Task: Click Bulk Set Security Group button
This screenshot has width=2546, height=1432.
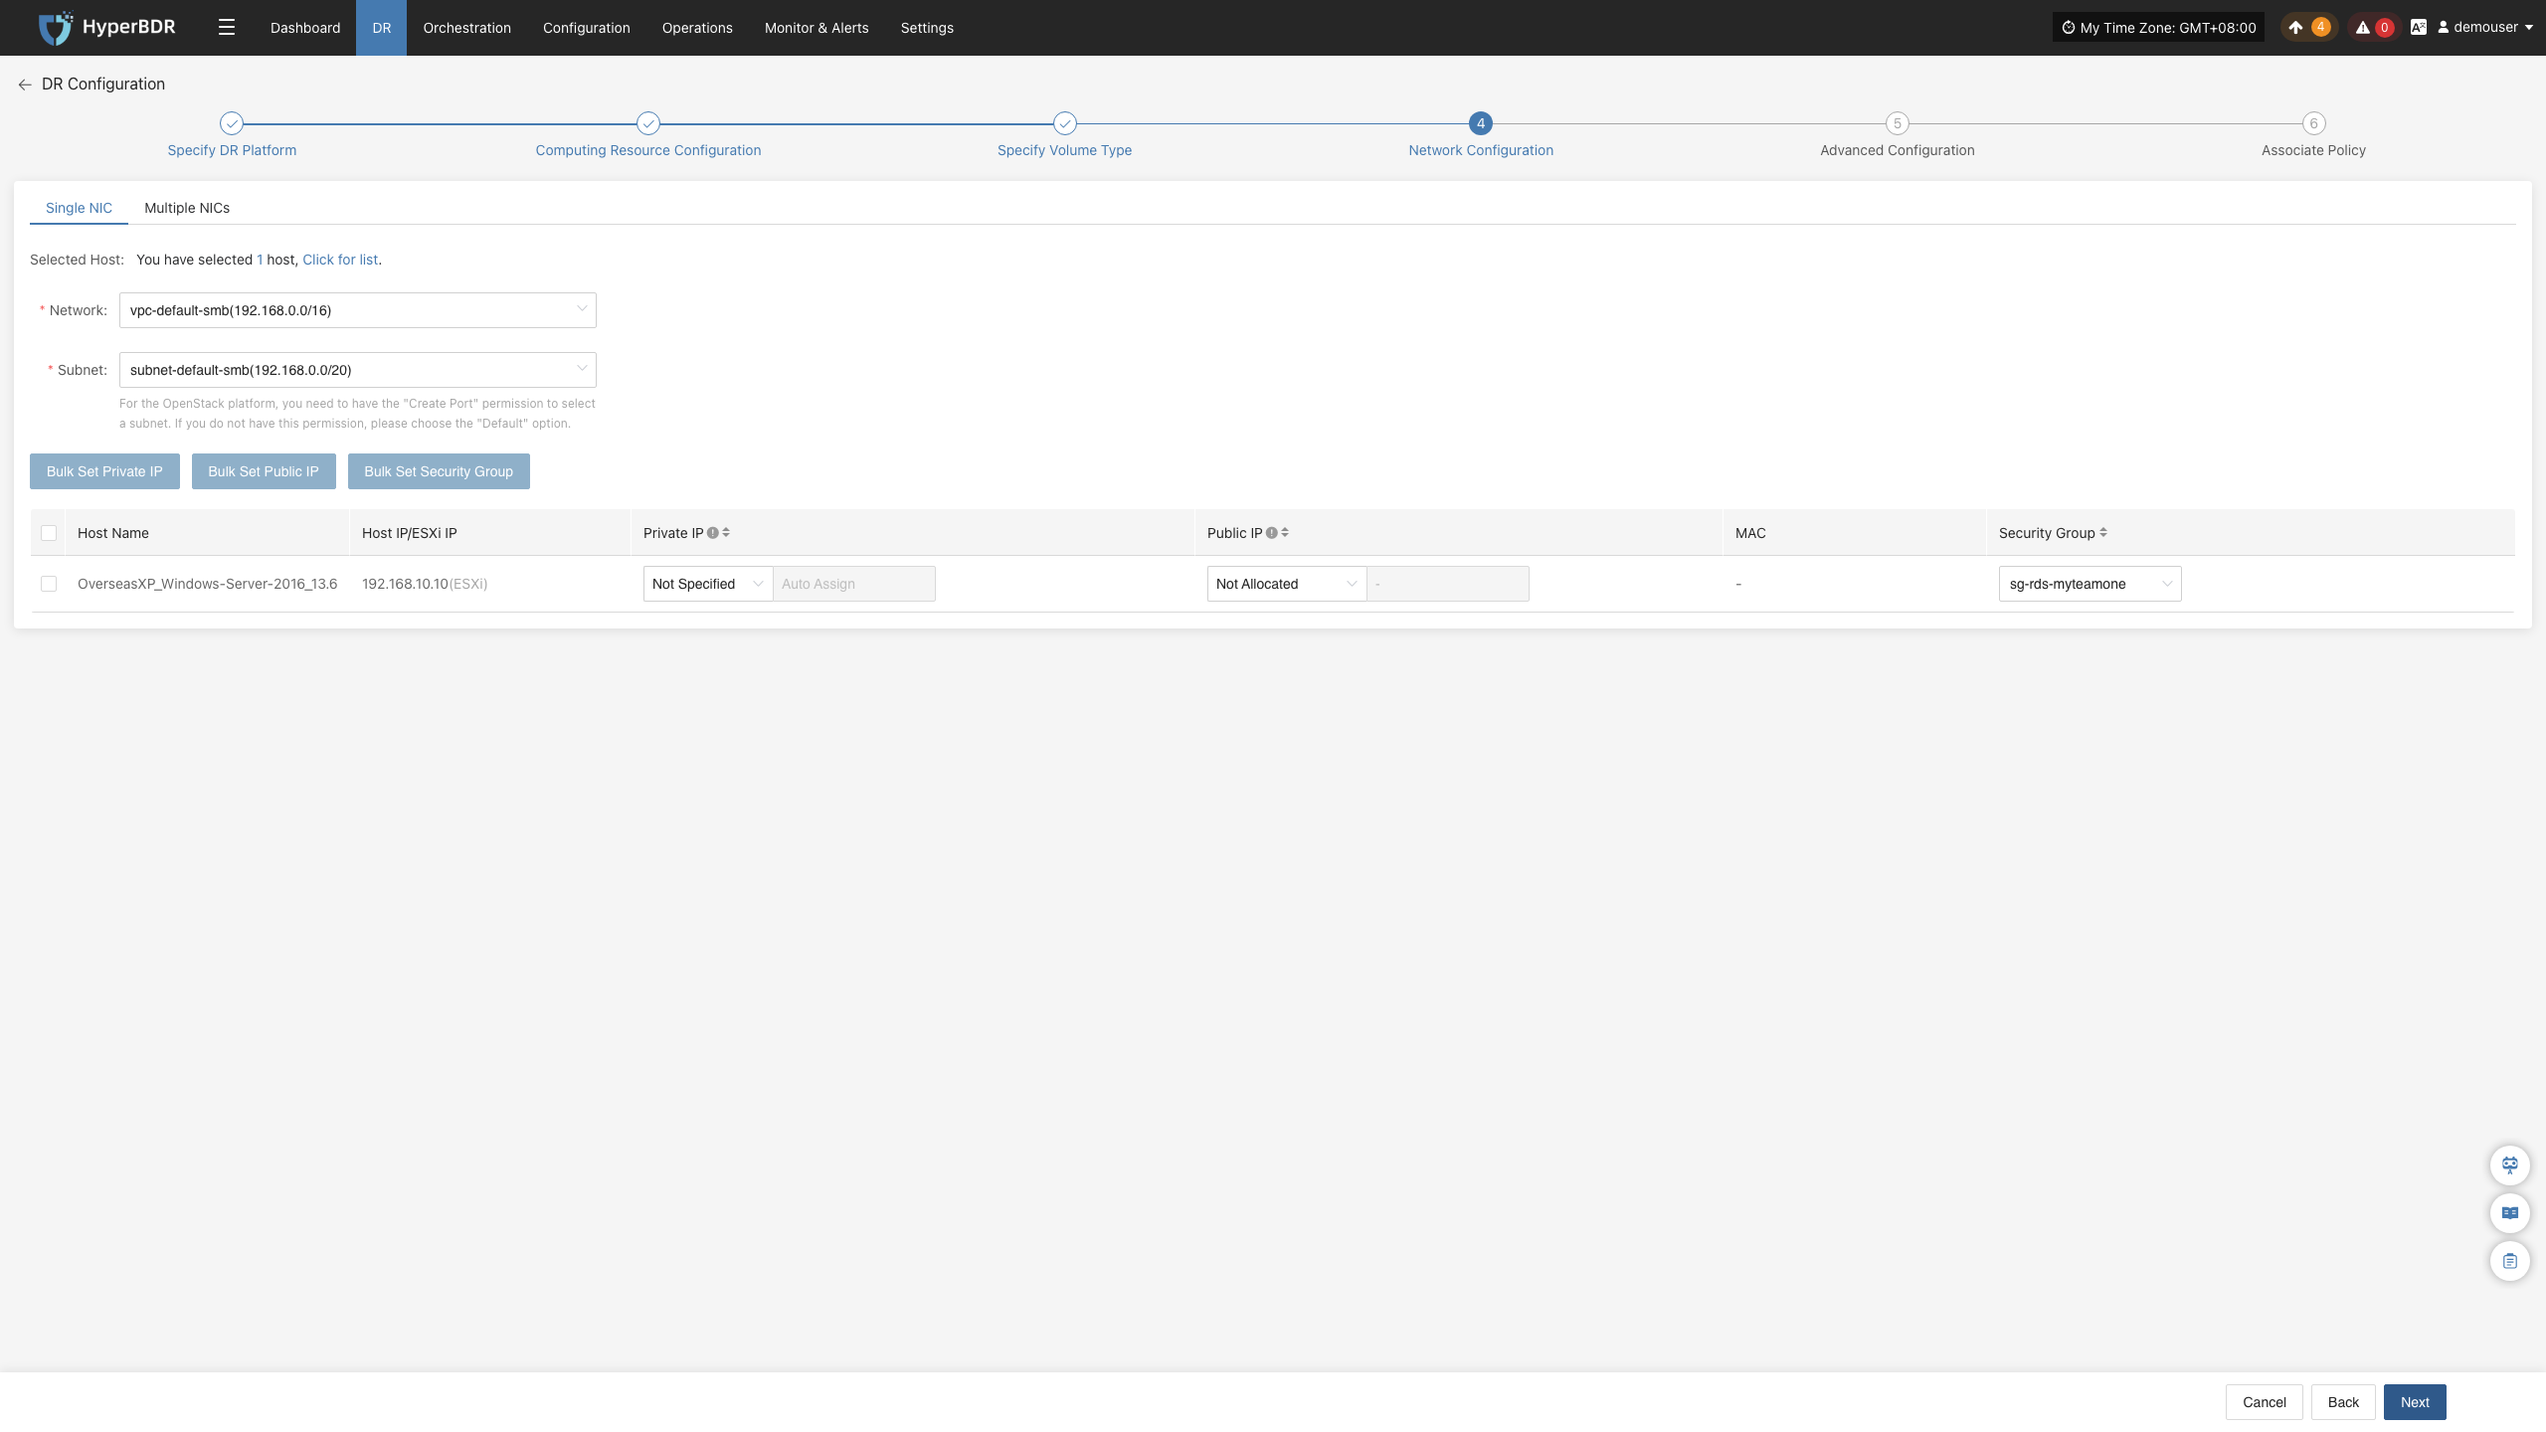Action: point(439,471)
